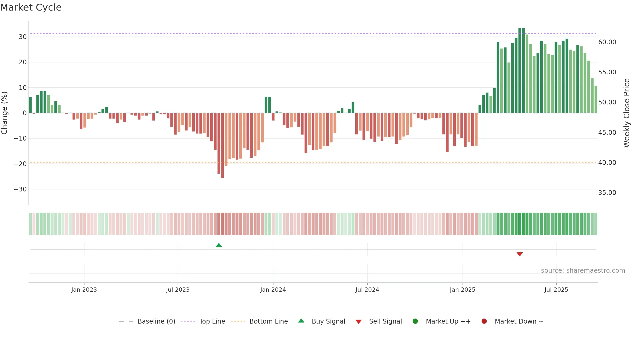Click the 55.00 price axis label
Image resolution: width=634 pixels, height=356 pixels.
click(607, 72)
